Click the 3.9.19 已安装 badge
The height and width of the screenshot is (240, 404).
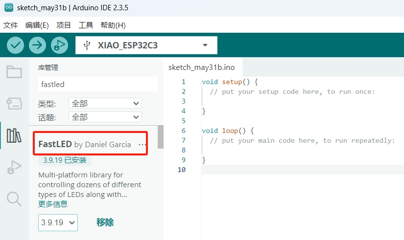tap(65, 160)
